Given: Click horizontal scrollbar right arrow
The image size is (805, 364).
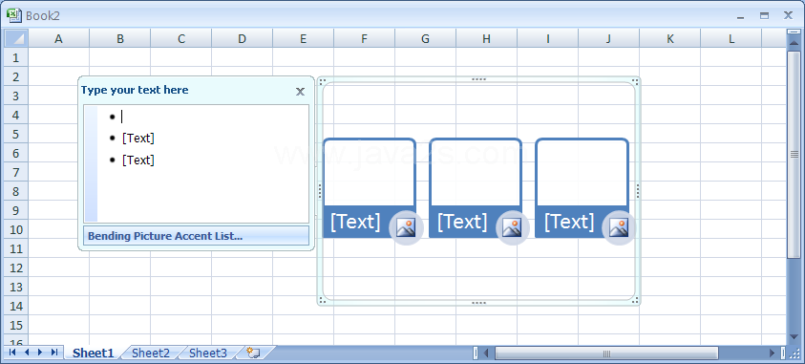Looking at the screenshot, I should coord(773,353).
